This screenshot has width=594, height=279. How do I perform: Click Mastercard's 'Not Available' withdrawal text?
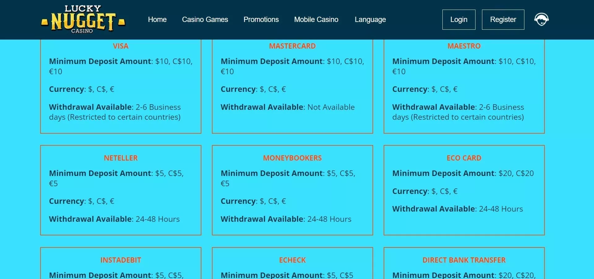pos(331,107)
